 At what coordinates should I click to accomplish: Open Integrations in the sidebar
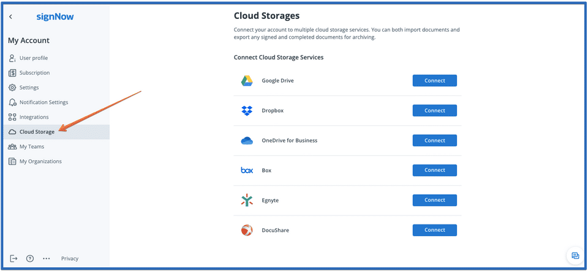tap(34, 117)
